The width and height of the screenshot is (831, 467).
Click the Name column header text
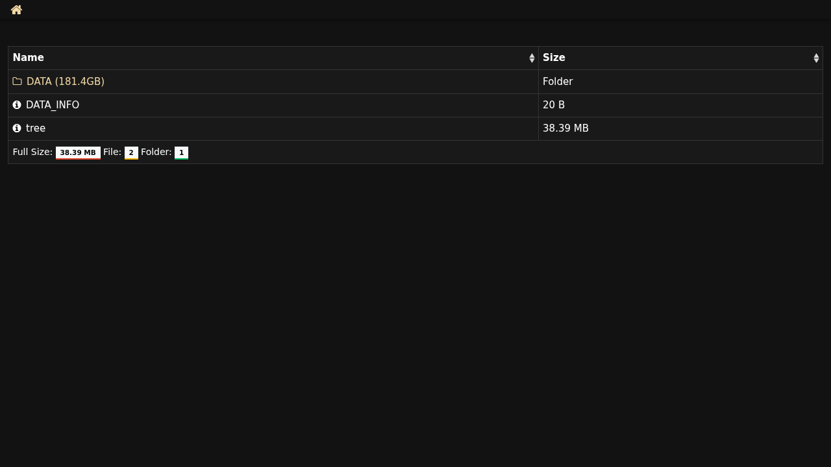tap(29, 58)
